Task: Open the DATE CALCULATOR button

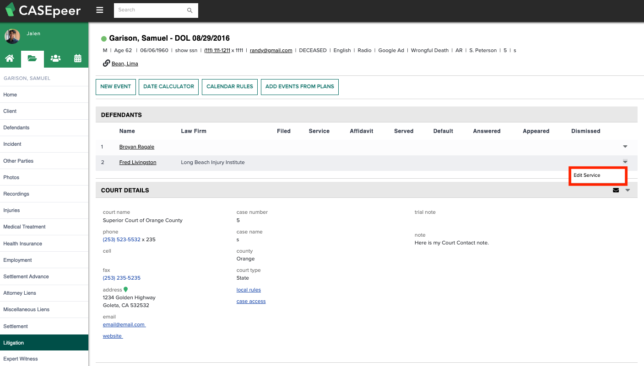Action: [169, 87]
